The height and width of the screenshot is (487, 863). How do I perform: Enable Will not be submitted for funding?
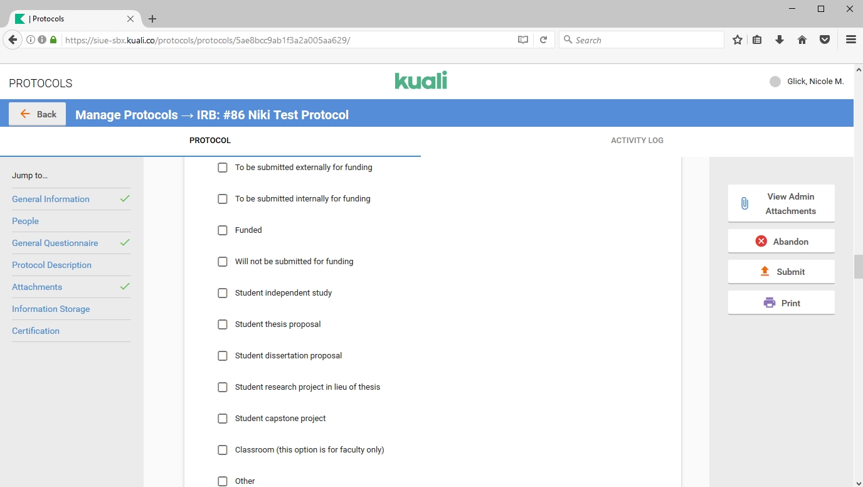point(223,262)
